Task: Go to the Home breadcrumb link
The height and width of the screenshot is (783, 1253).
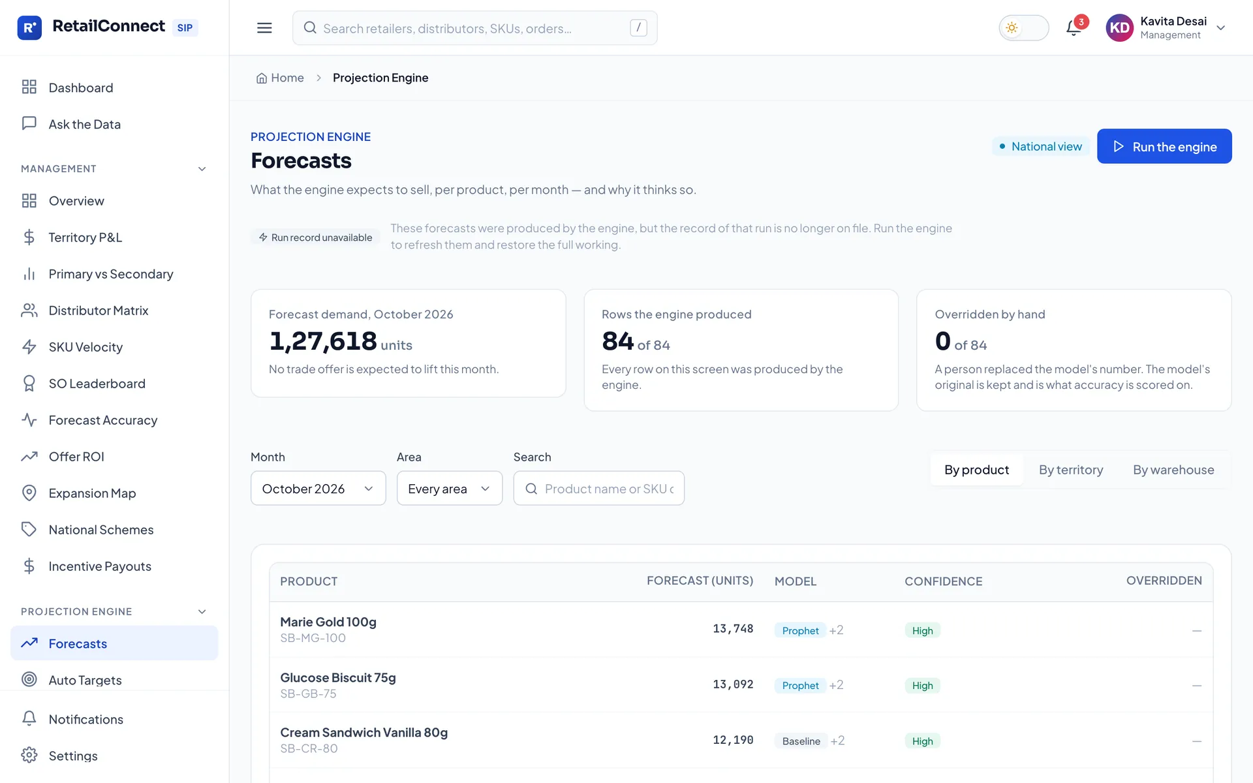Action: [x=280, y=78]
